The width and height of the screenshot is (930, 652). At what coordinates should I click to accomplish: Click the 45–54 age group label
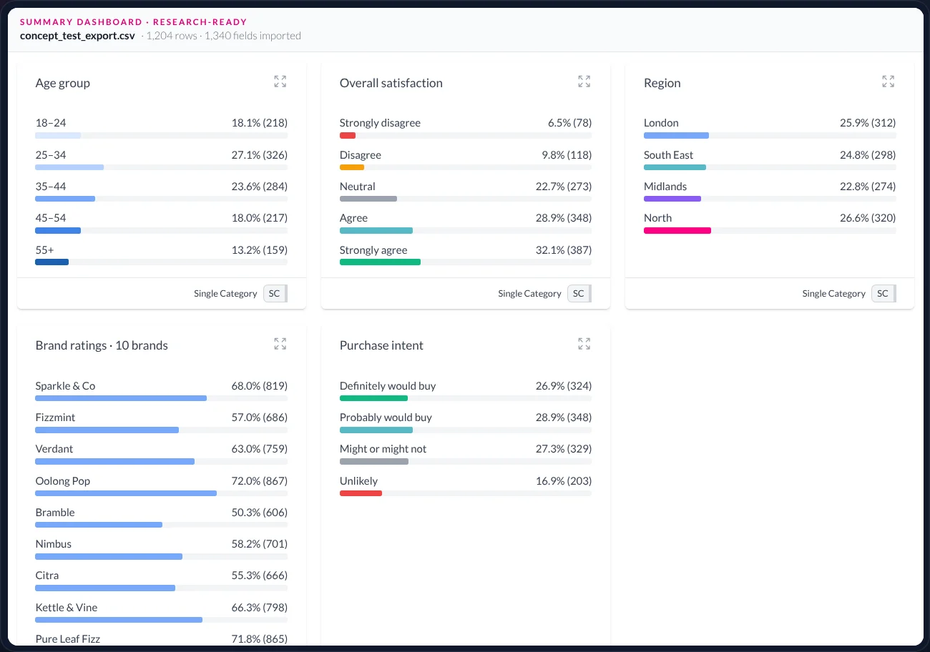51,218
